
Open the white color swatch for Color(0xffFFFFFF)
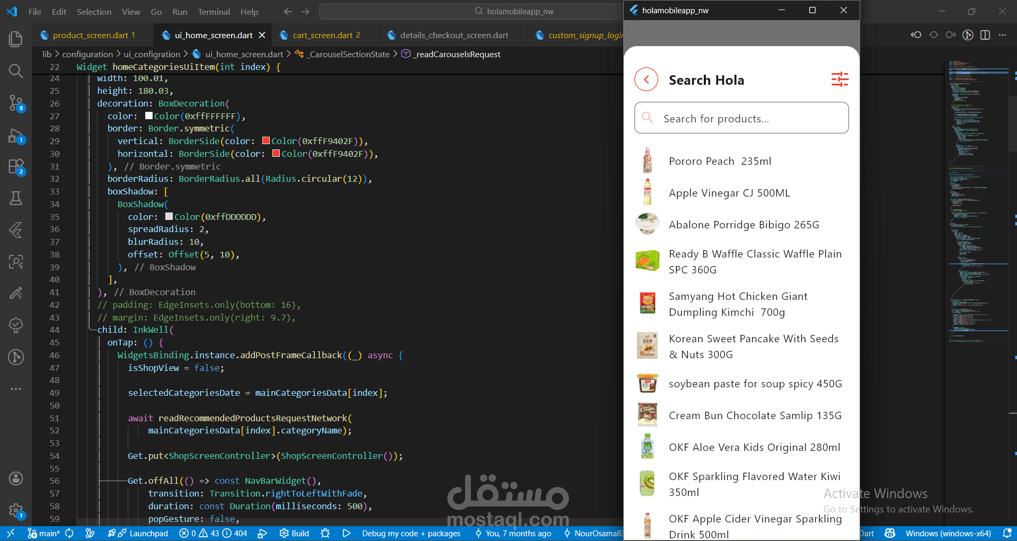coord(149,116)
